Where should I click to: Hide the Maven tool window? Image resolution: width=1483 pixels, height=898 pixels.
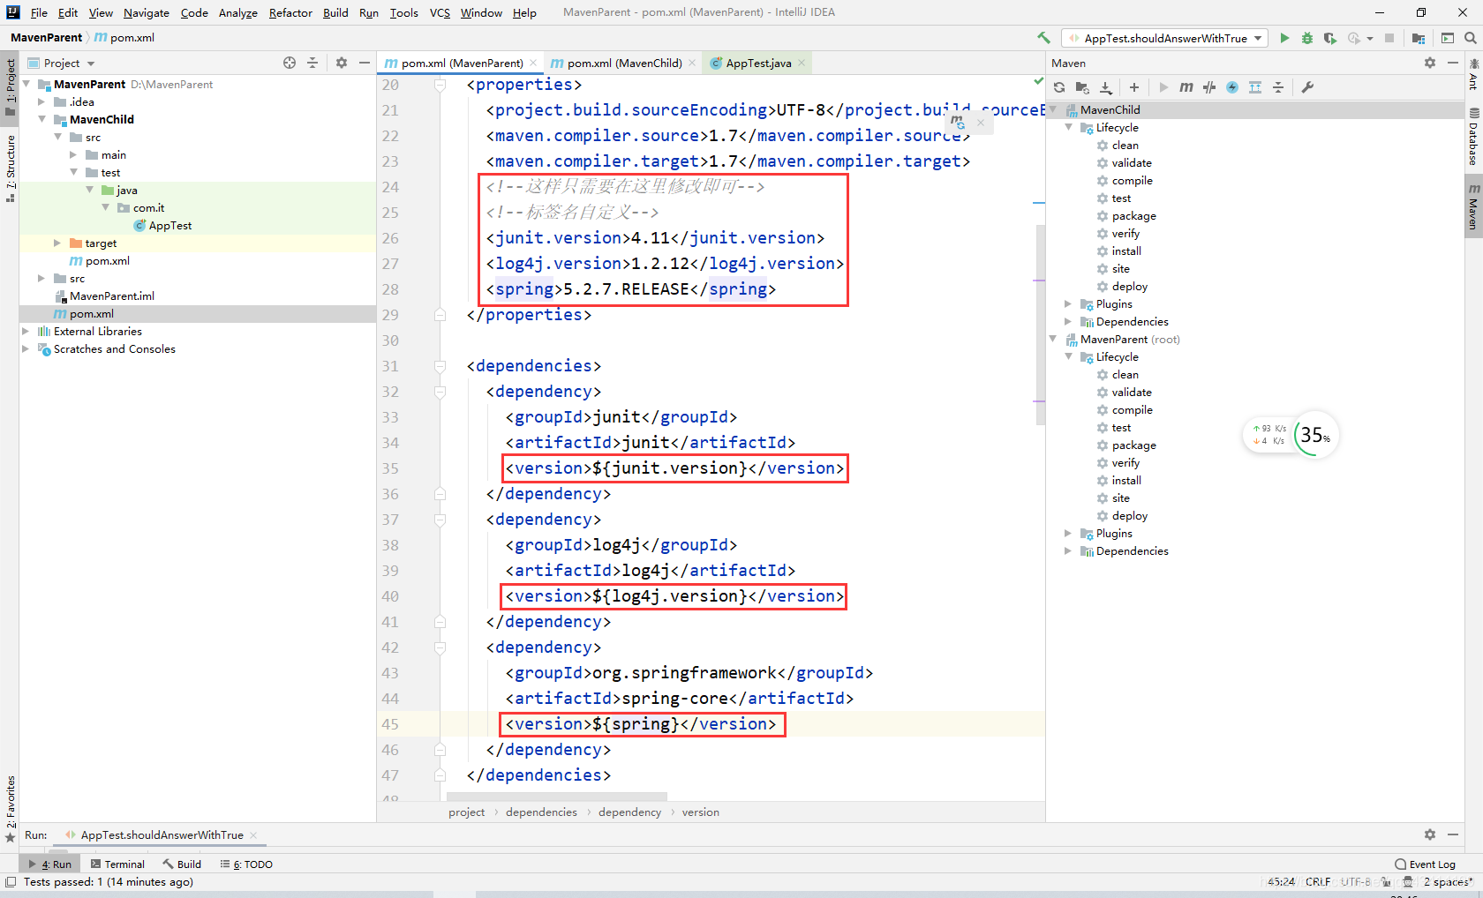pyautogui.click(x=1453, y=63)
